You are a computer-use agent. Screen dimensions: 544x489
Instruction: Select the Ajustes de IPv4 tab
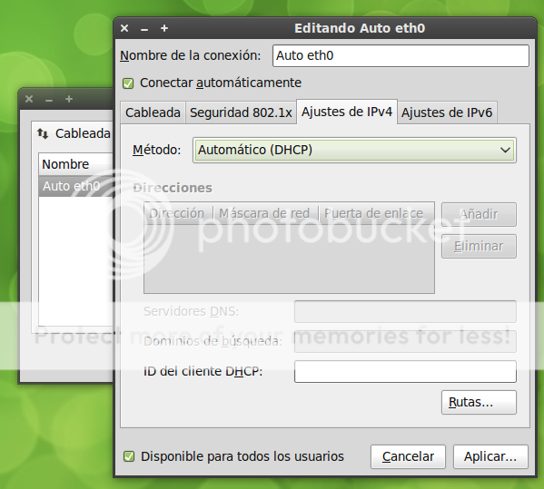347,112
